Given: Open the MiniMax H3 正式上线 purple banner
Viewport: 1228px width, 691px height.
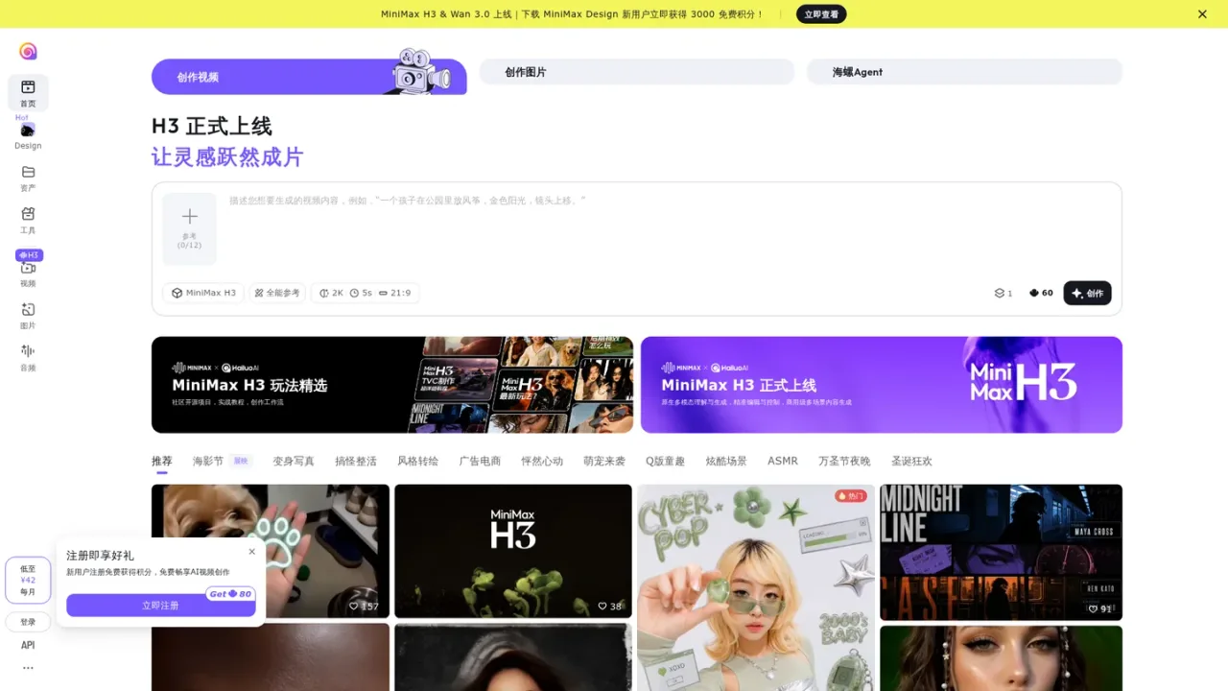Looking at the screenshot, I should click(x=882, y=385).
